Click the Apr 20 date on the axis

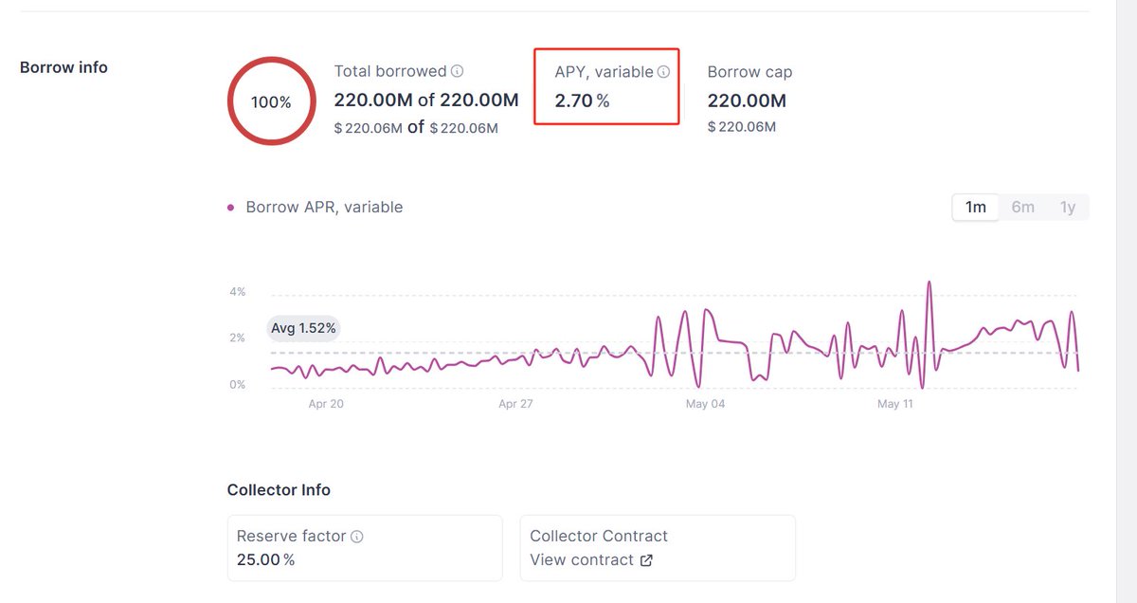pos(326,404)
